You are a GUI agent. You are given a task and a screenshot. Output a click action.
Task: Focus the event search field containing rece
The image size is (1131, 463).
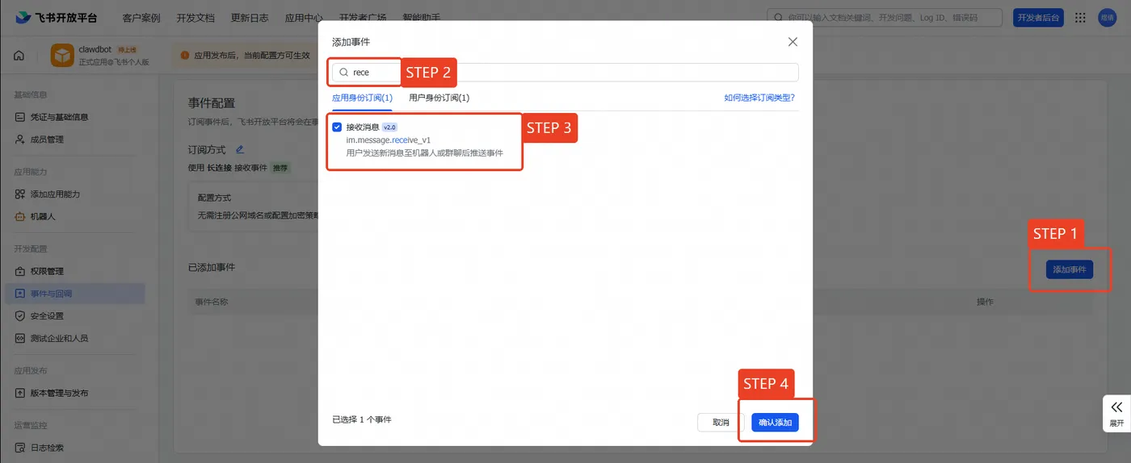565,73
